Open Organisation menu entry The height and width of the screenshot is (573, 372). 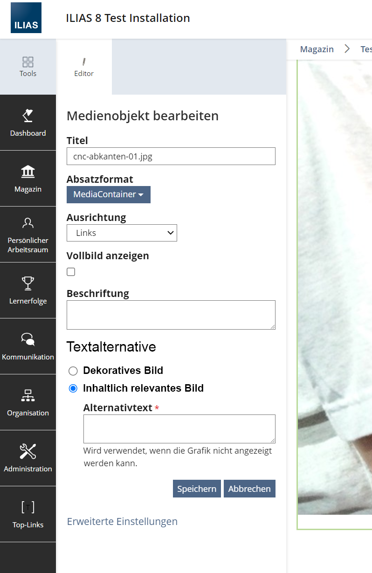pyautogui.click(x=28, y=402)
